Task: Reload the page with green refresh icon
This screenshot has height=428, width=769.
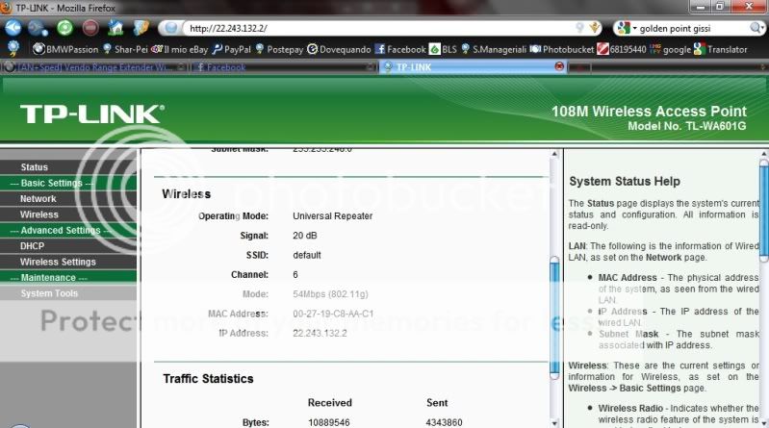Action: point(64,28)
